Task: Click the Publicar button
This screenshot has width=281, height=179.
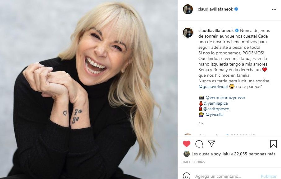Action: point(268,176)
